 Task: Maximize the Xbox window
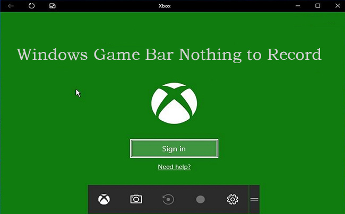(x=318, y=6)
